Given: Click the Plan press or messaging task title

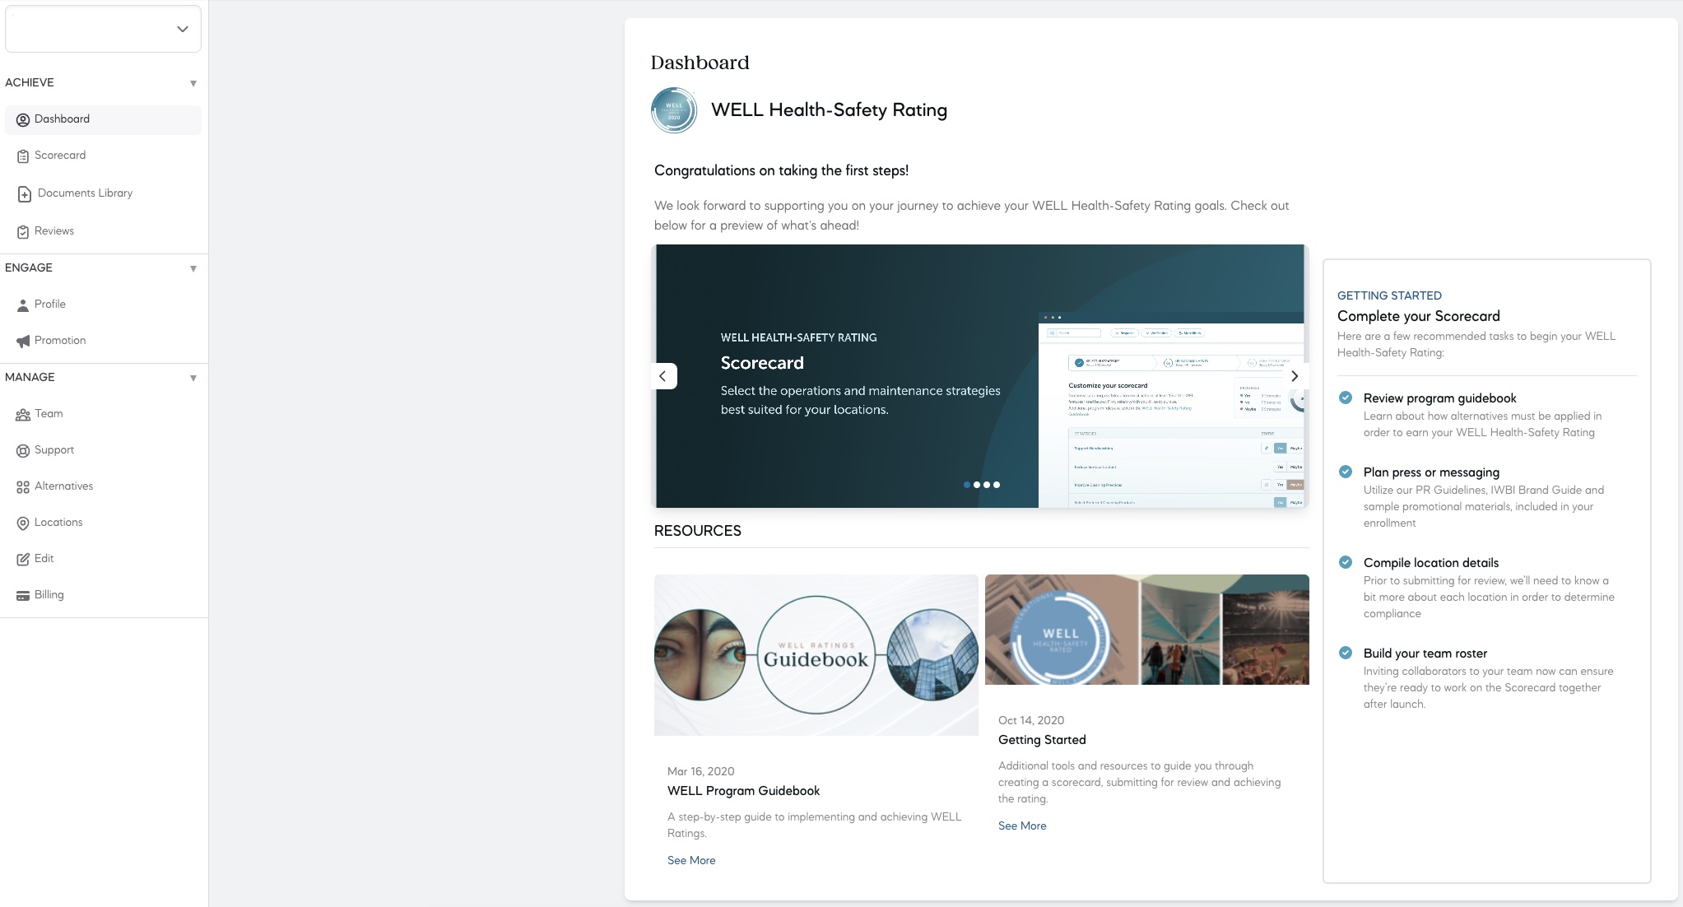Looking at the screenshot, I should pyautogui.click(x=1431, y=472).
